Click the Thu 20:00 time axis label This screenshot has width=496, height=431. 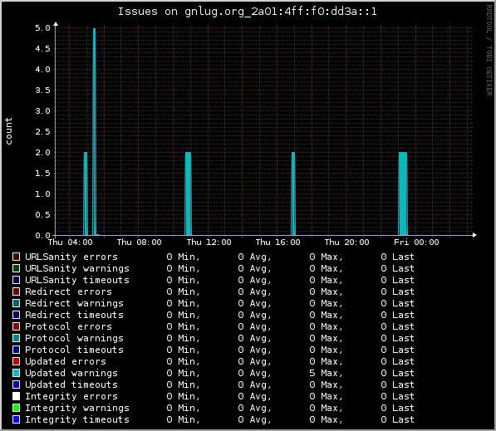coord(346,242)
